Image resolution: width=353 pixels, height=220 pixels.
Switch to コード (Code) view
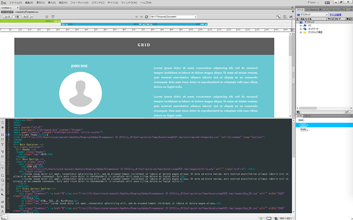(7, 16)
